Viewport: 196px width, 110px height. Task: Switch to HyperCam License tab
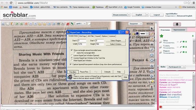click(x=112, y=36)
